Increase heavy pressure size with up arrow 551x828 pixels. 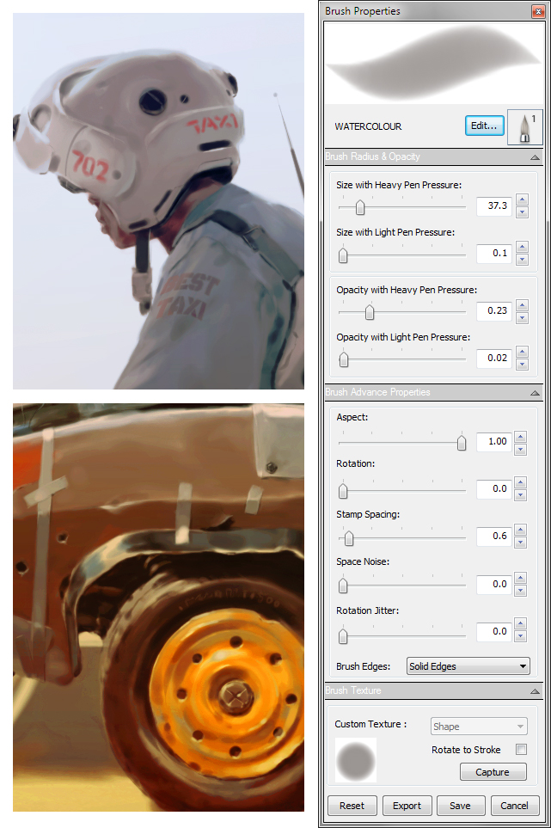click(523, 199)
